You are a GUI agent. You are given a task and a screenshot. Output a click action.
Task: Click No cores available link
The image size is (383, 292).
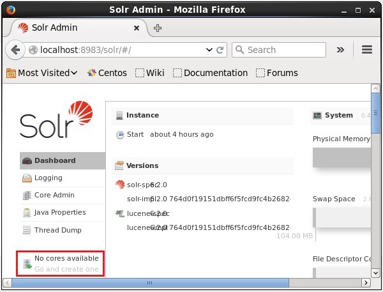tap(66, 258)
